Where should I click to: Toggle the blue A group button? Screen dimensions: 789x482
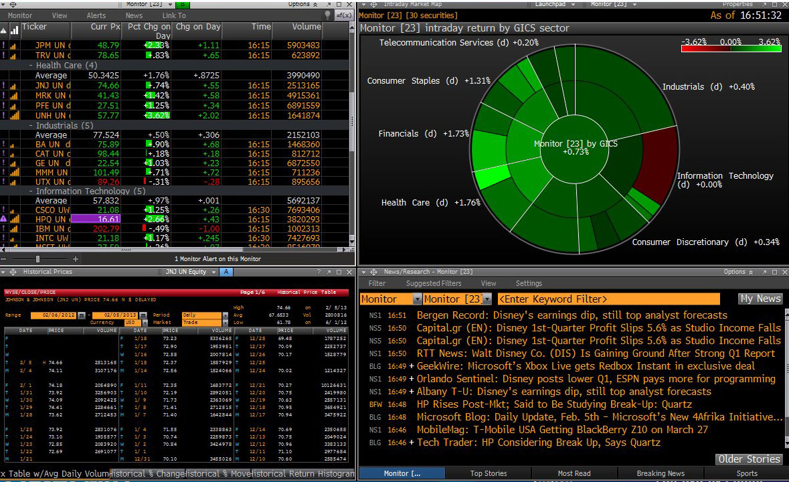[x=226, y=272]
